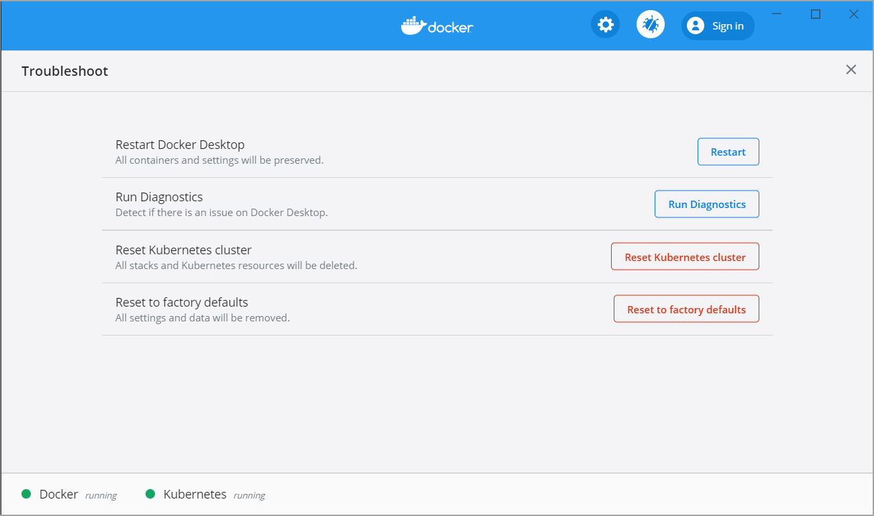The image size is (874, 516).
Task: Maximize the Docker Desktop window
Action: tap(815, 13)
